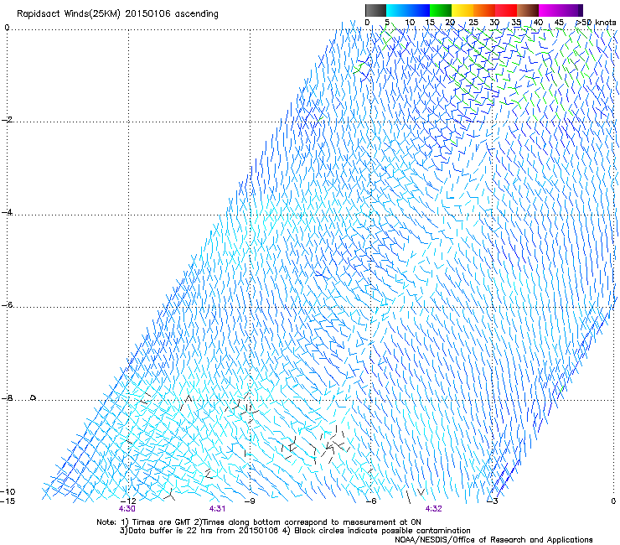
Task: Select the cyan-to-blue 5–15 knots color band
Action: pos(408,10)
